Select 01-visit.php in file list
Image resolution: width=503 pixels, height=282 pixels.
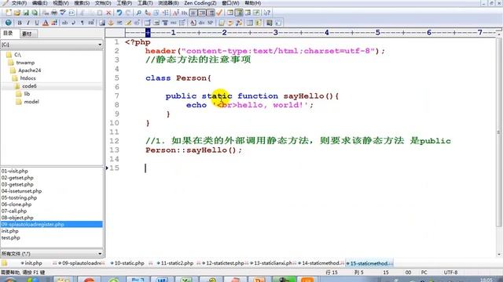(15, 171)
